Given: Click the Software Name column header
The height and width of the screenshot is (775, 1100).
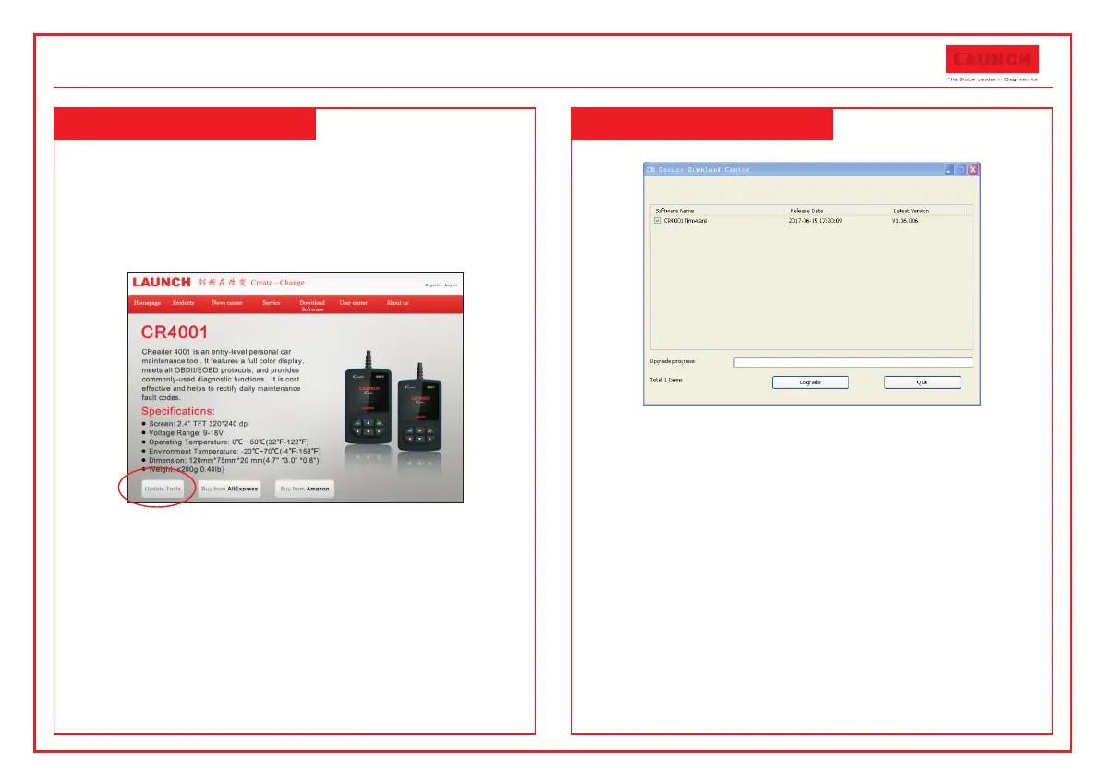Looking at the screenshot, I should [x=717, y=211].
